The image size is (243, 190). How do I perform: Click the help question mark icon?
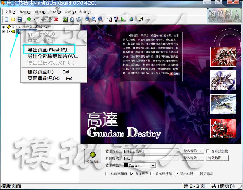(141, 19)
